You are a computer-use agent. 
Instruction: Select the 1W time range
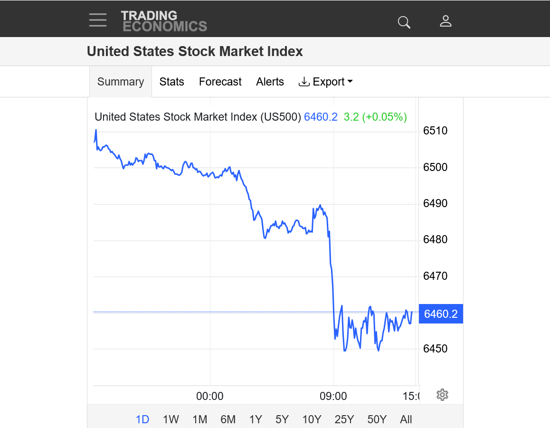point(171,419)
